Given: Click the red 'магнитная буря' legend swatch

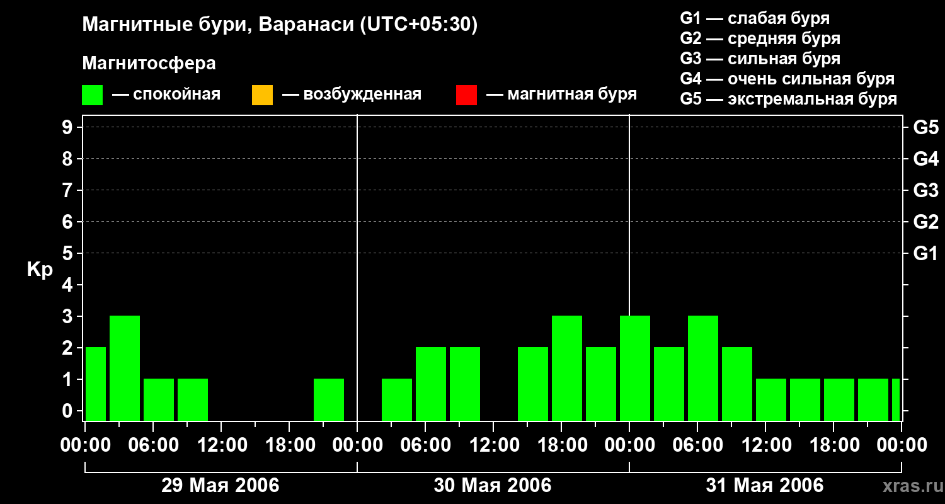Looking at the screenshot, I should (x=466, y=95).
